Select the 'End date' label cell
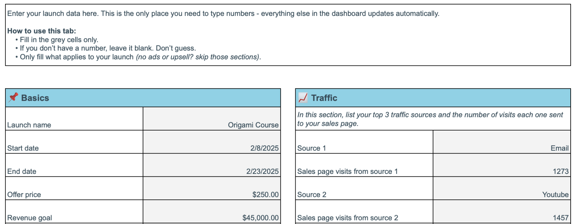 [74, 166]
